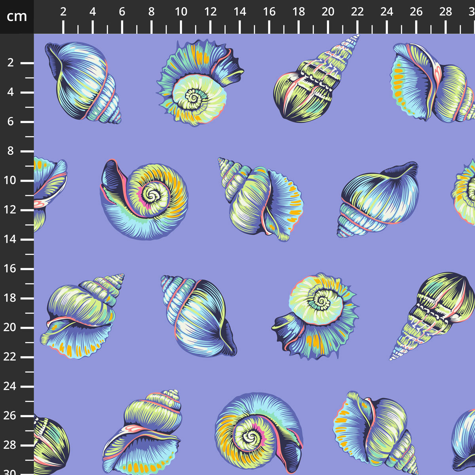
Task: Select the long pointed spire shell in the first row
Action: (x=313, y=83)
